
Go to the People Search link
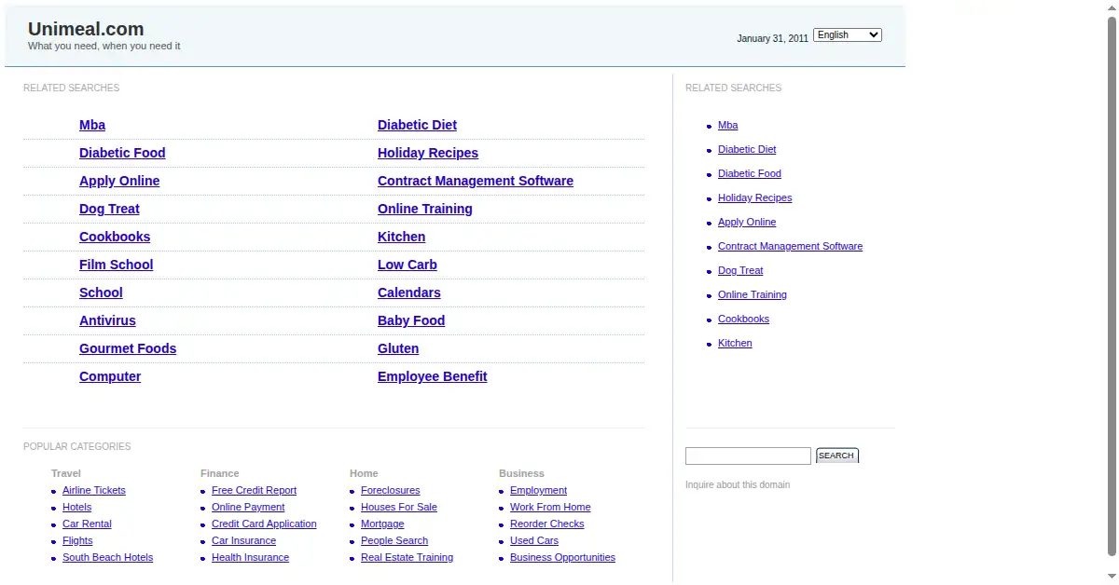[394, 540]
